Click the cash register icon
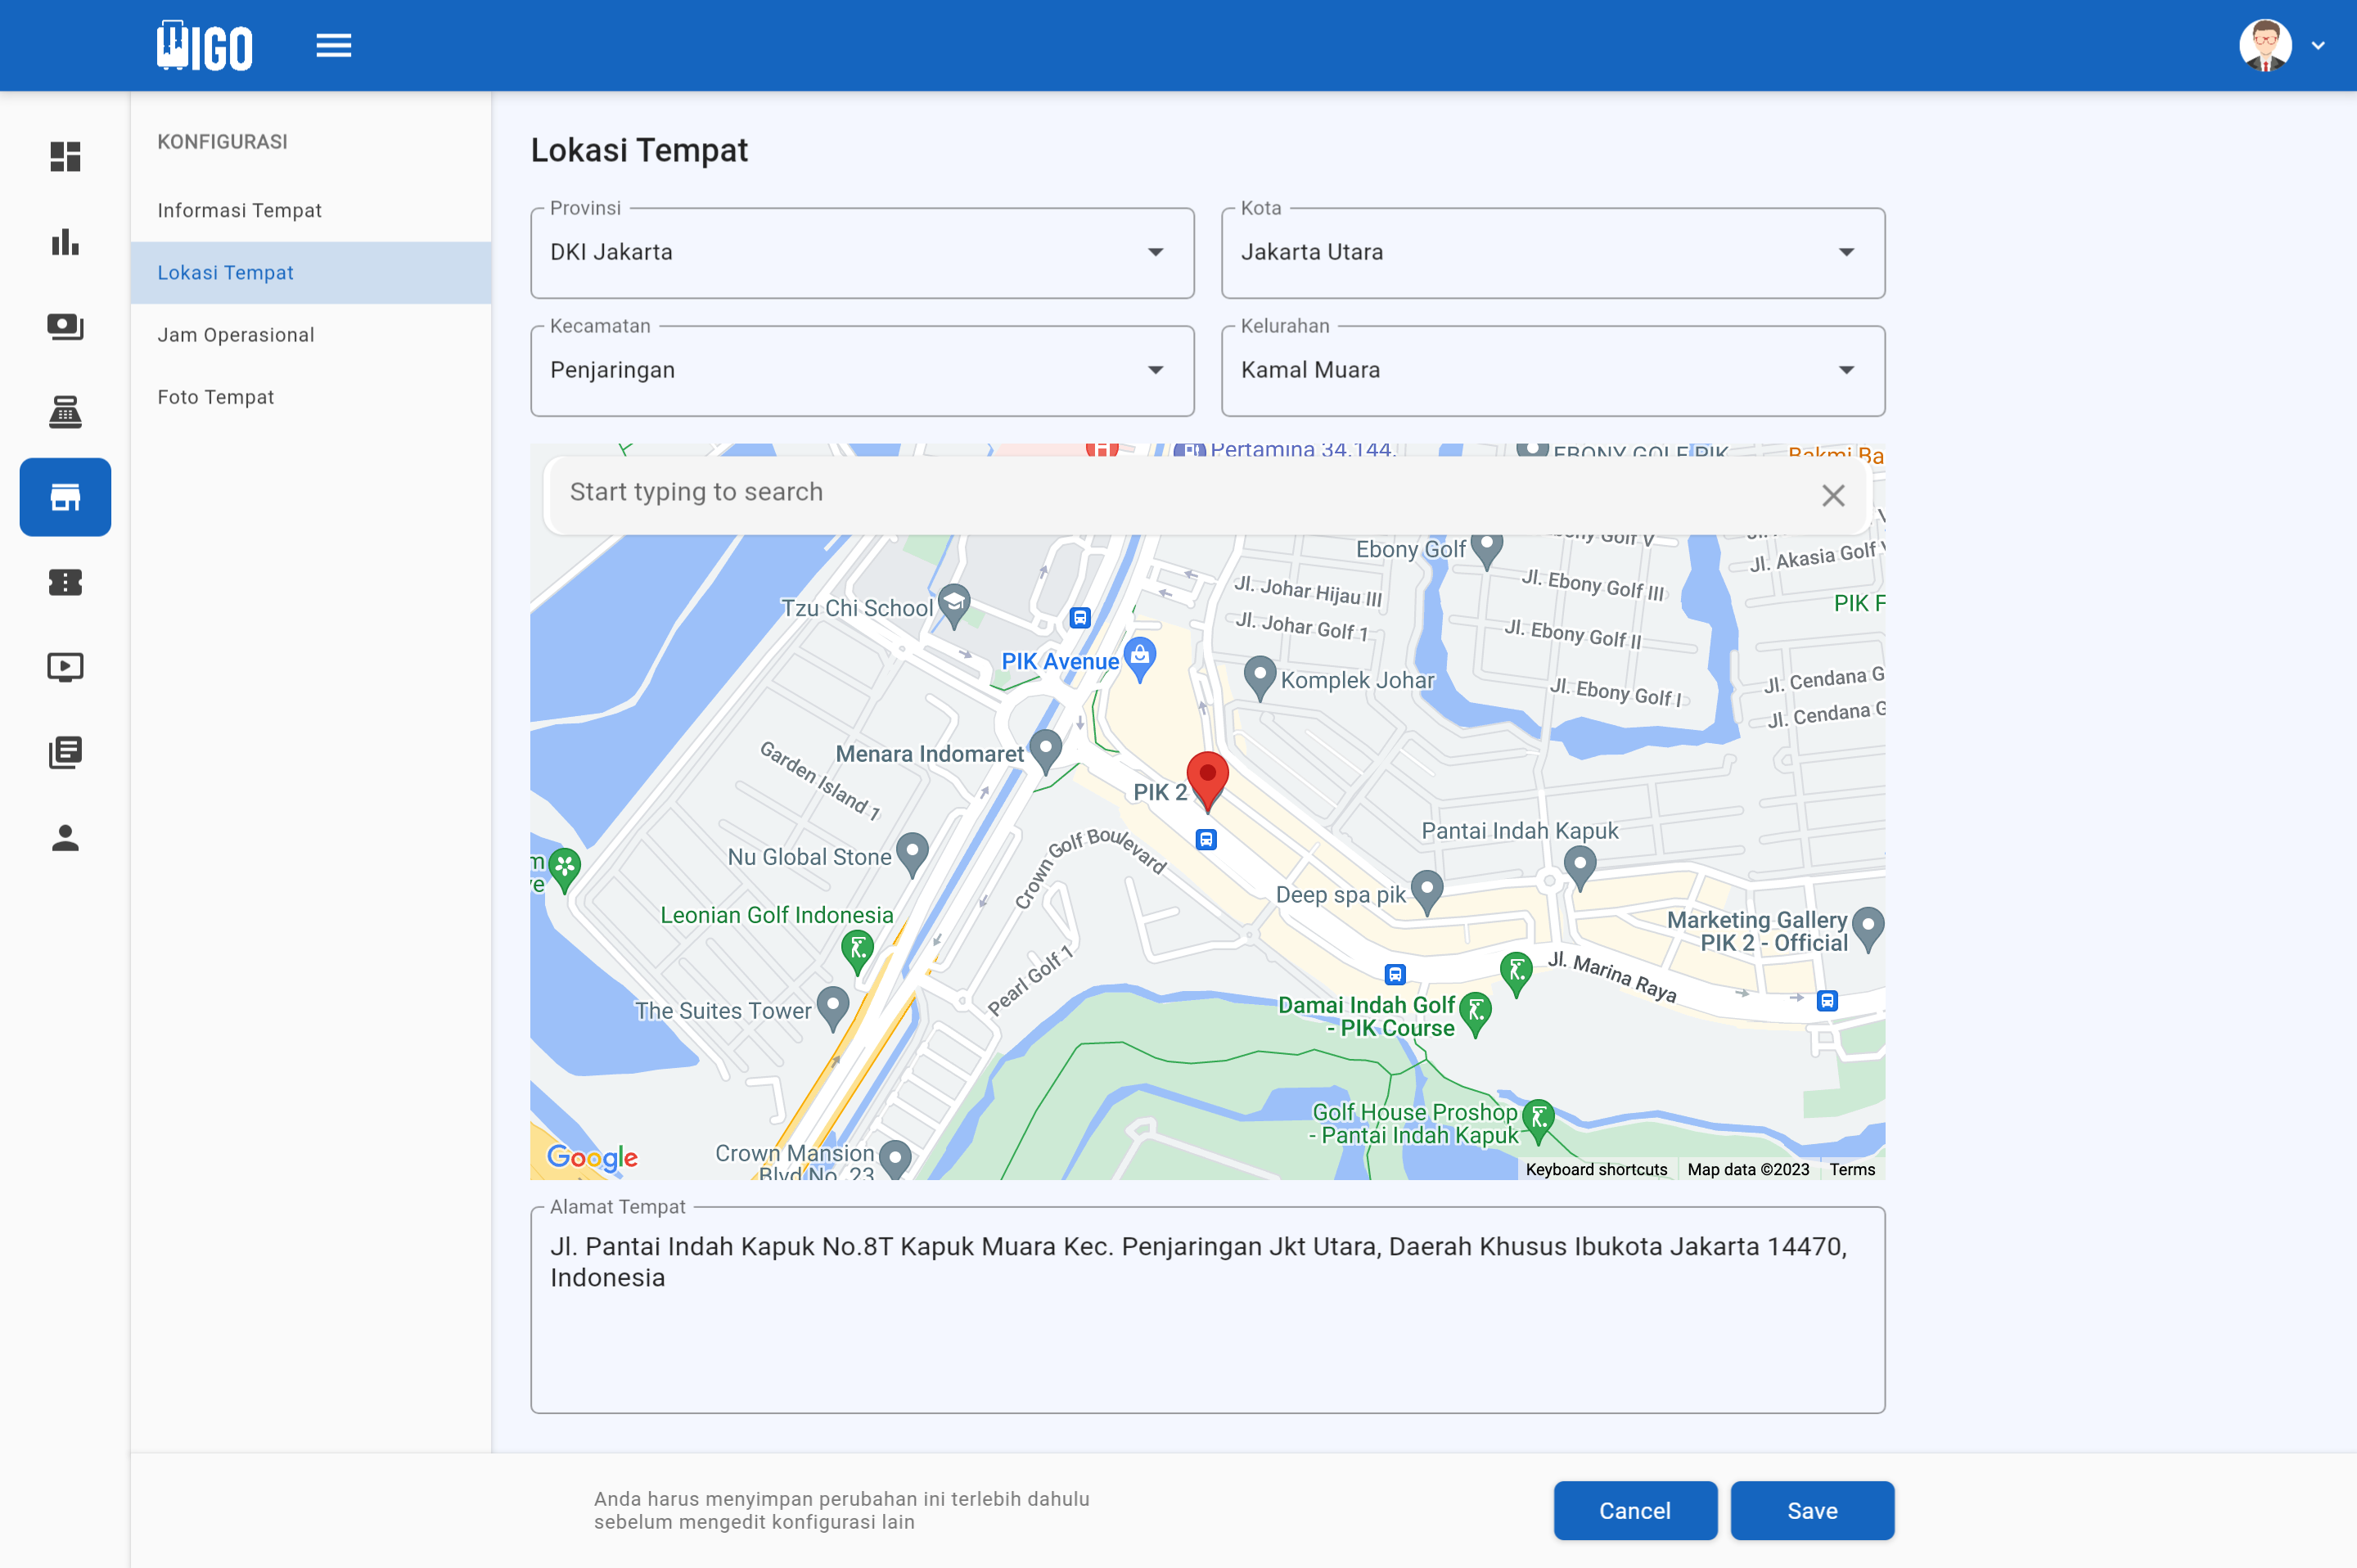The width and height of the screenshot is (2357, 1568). tap(64, 412)
